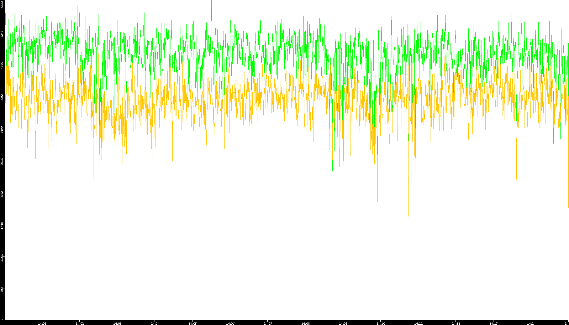Pick the 4082 y-axis value
569x325 pixels.
pos(2,98)
